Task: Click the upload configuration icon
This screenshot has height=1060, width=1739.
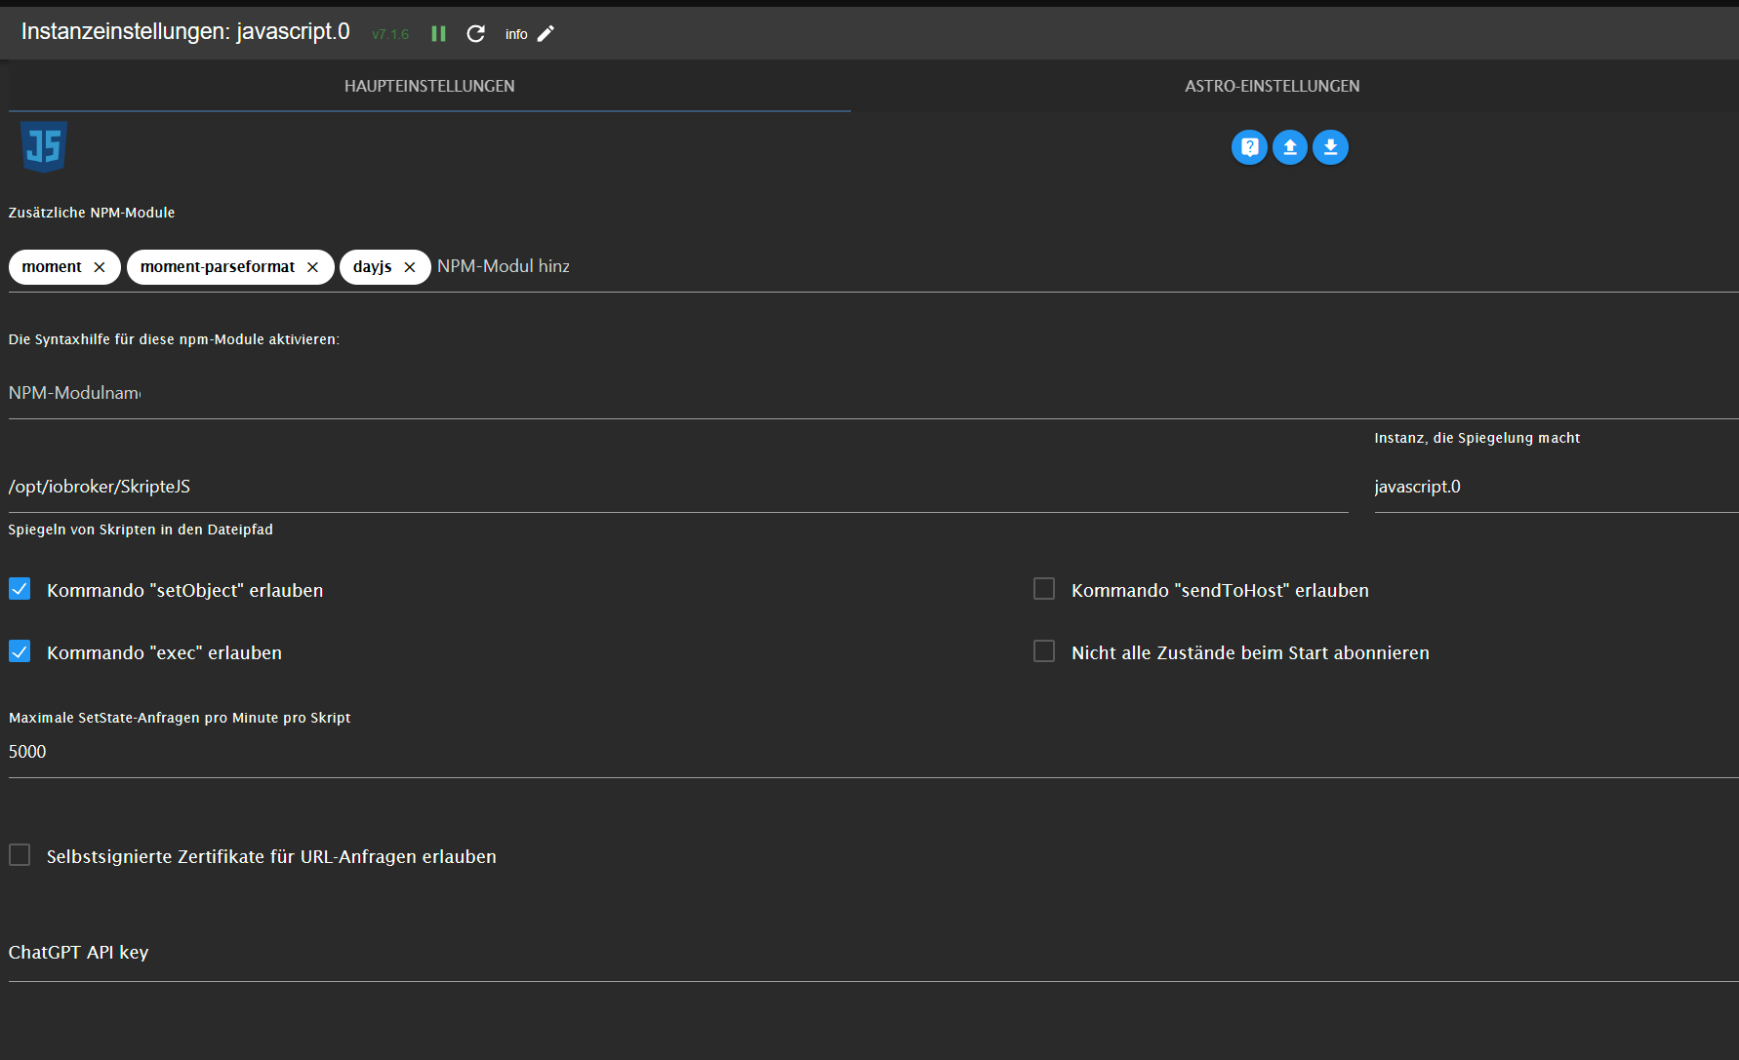Action: (1290, 147)
